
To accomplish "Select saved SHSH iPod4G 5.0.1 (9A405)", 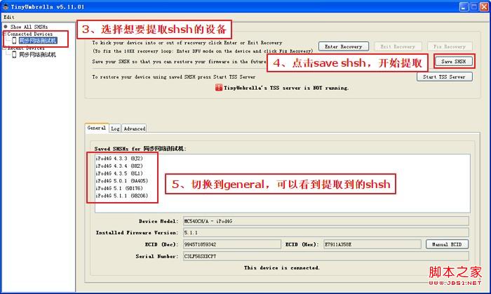I will tap(121, 181).
